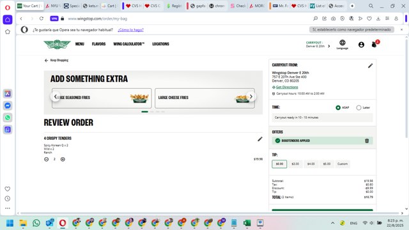Decrease 4 Crispy Tenders quantity
Screen dimensions: 409x230
click(x=47, y=159)
